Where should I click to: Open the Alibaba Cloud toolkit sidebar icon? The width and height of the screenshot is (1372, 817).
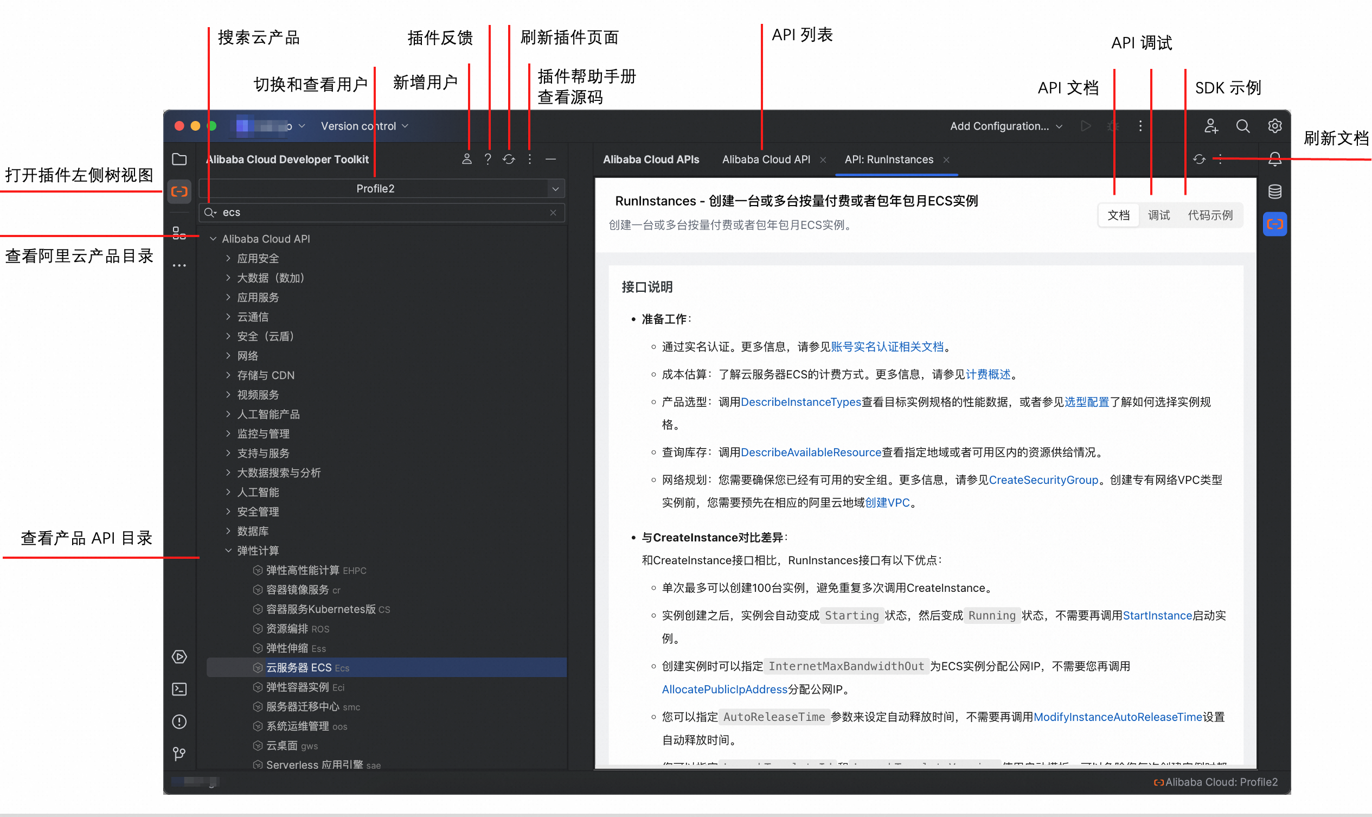[179, 192]
